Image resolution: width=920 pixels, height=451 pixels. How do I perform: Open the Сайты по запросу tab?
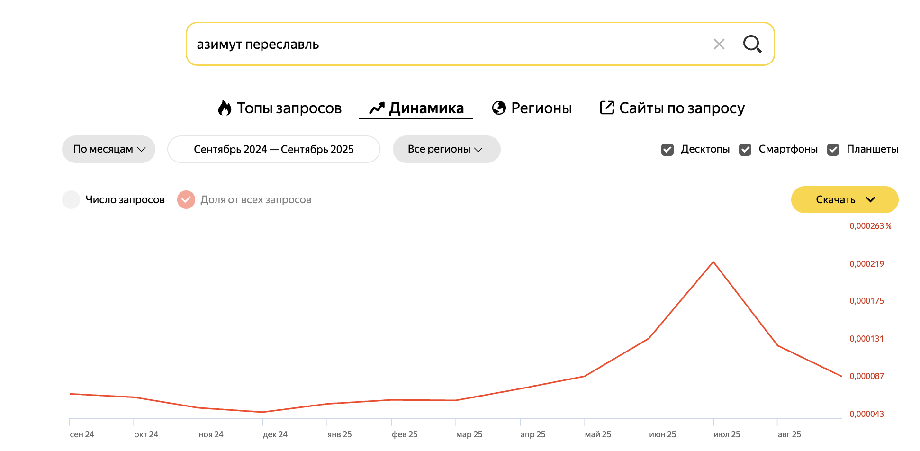point(682,108)
